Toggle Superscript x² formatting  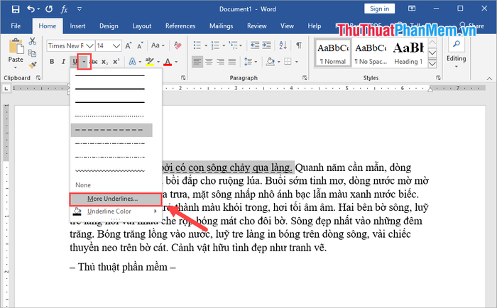(x=116, y=62)
